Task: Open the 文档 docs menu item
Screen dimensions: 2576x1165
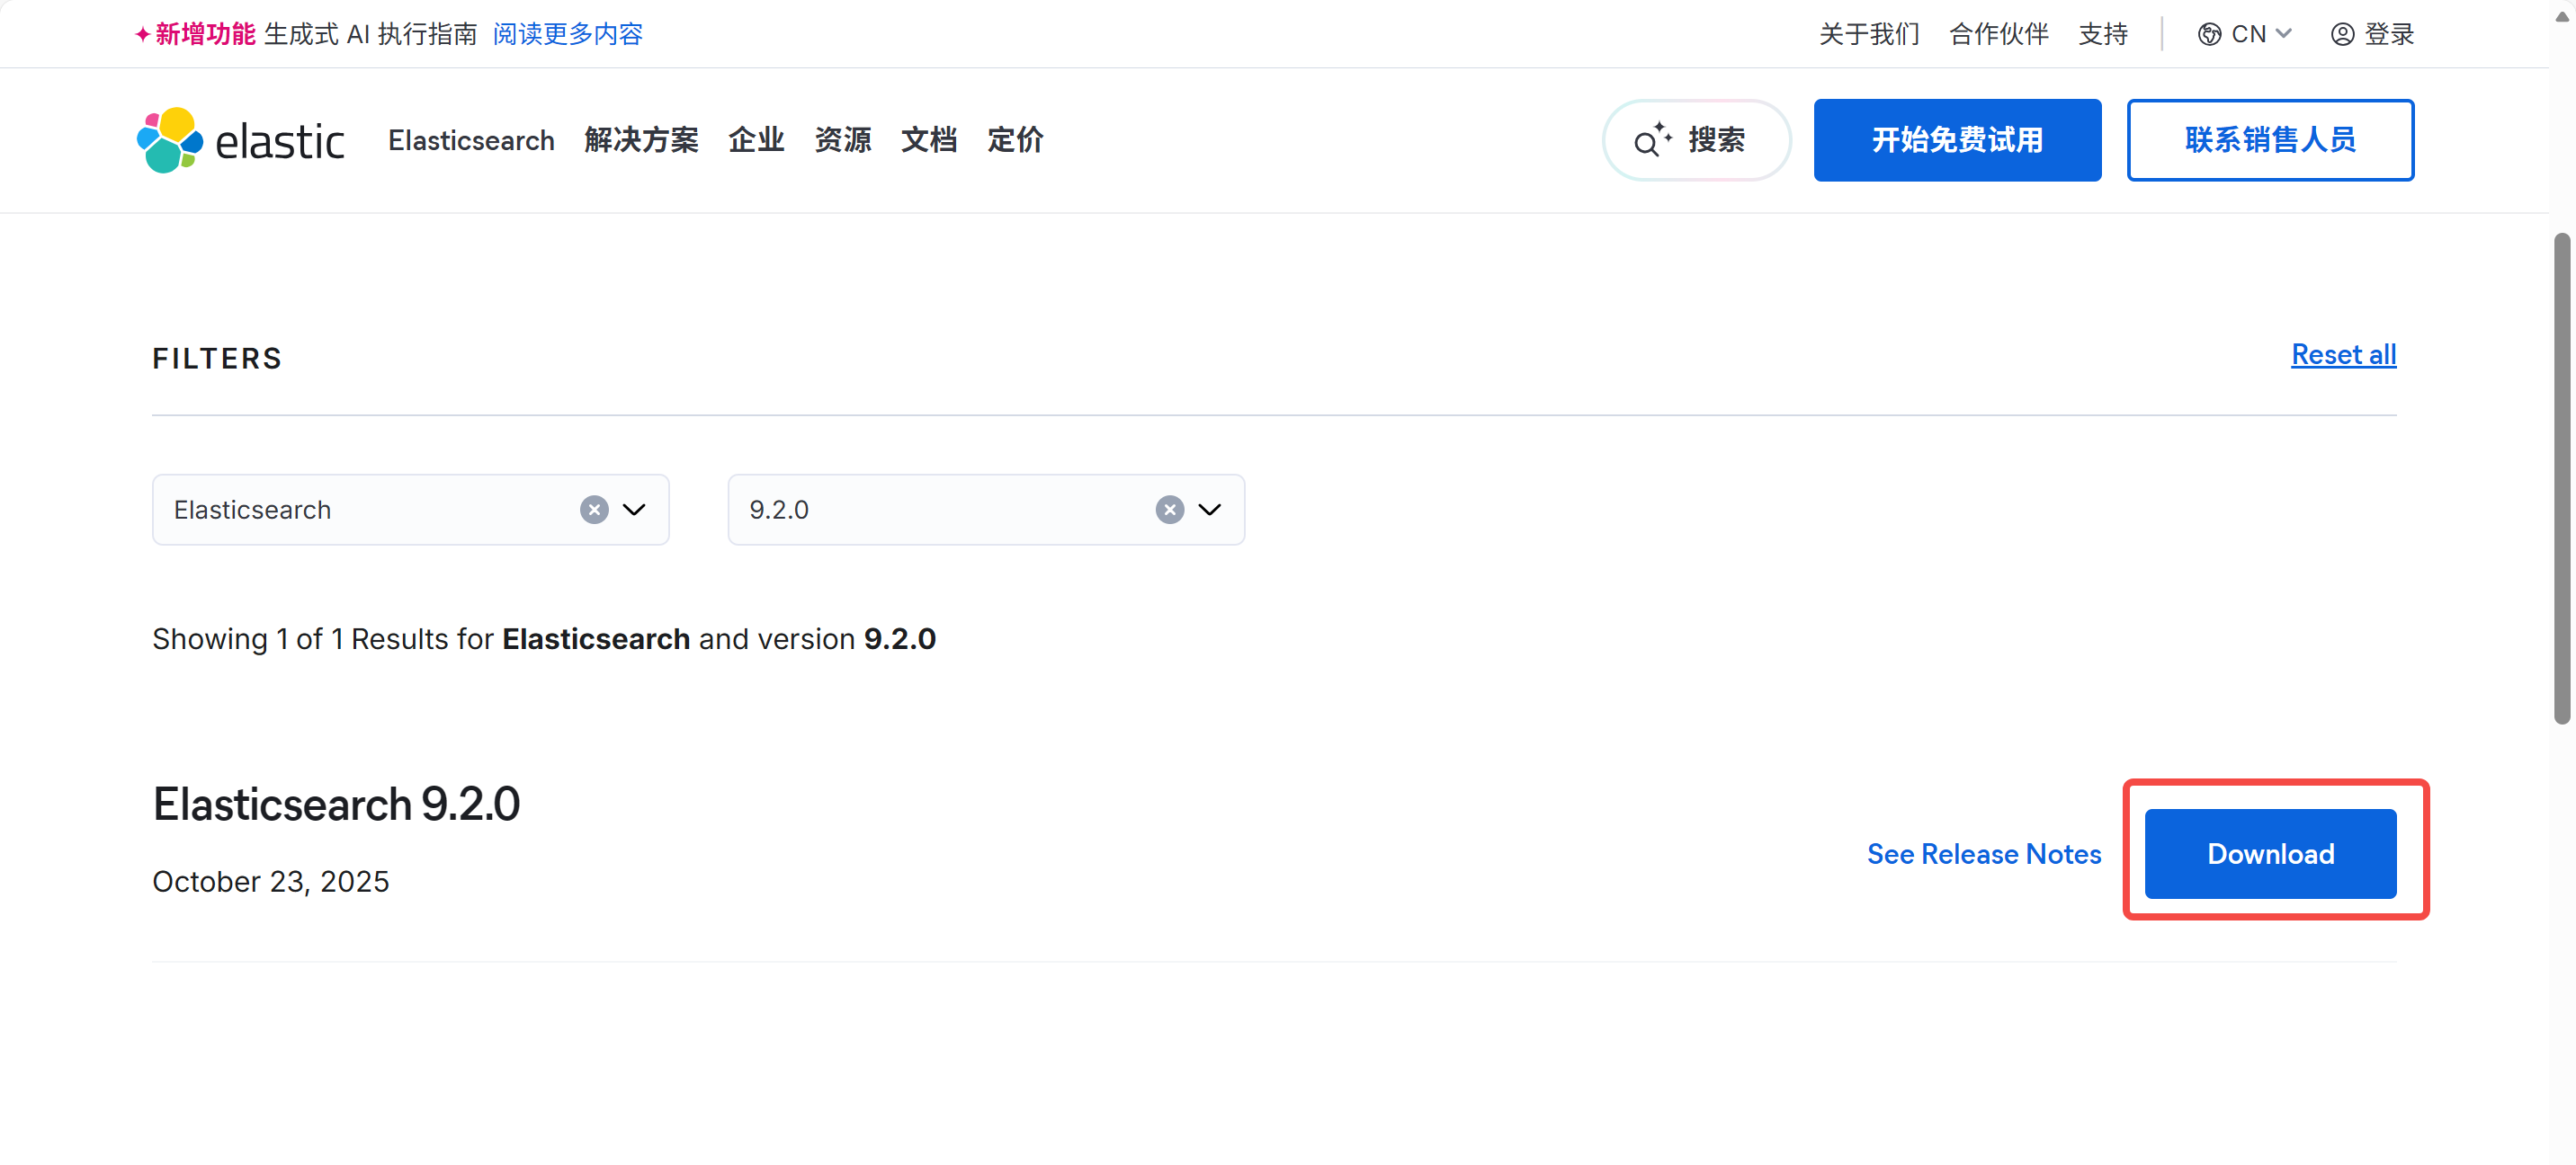Action: 928,140
